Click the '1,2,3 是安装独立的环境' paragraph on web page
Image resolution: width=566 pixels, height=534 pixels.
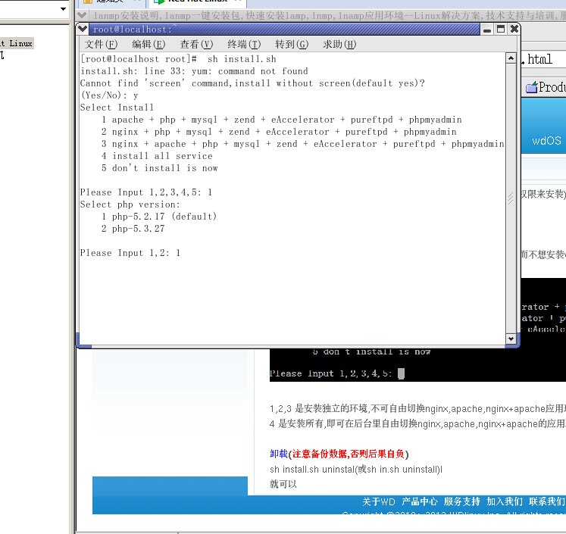click(417, 409)
